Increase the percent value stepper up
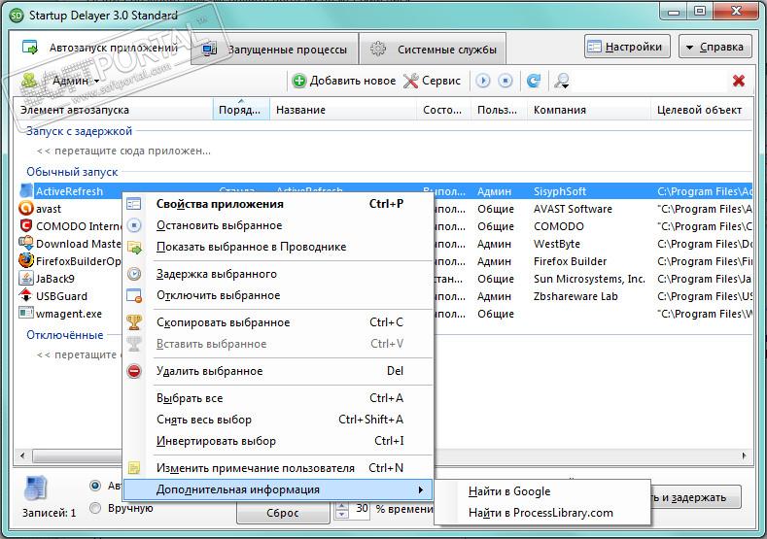 [342, 505]
